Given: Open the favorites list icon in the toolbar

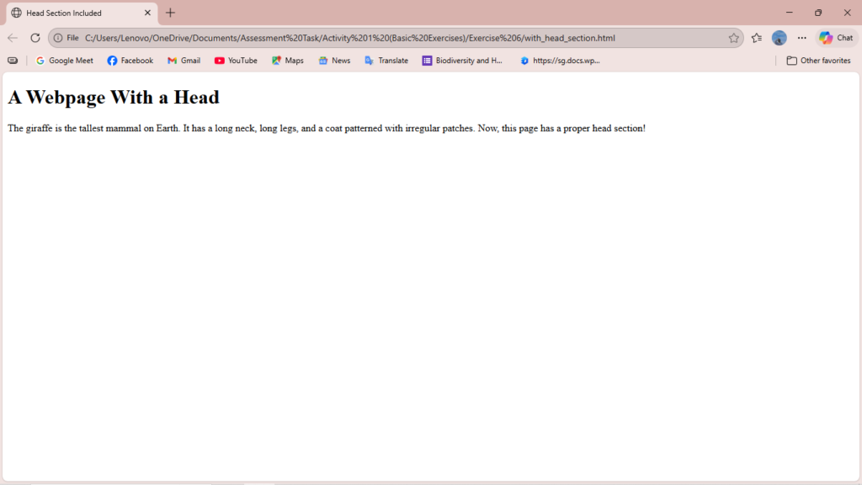Looking at the screenshot, I should [757, 38].
